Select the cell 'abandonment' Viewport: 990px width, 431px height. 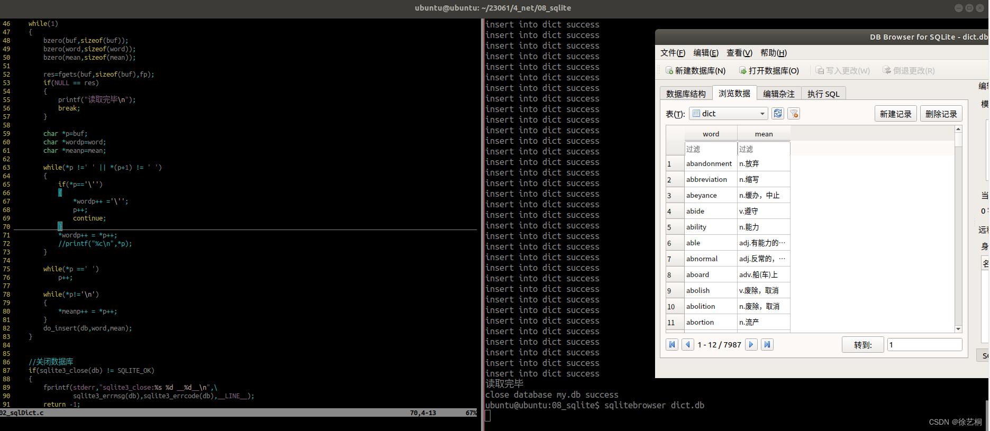click(x=711, y=164)
